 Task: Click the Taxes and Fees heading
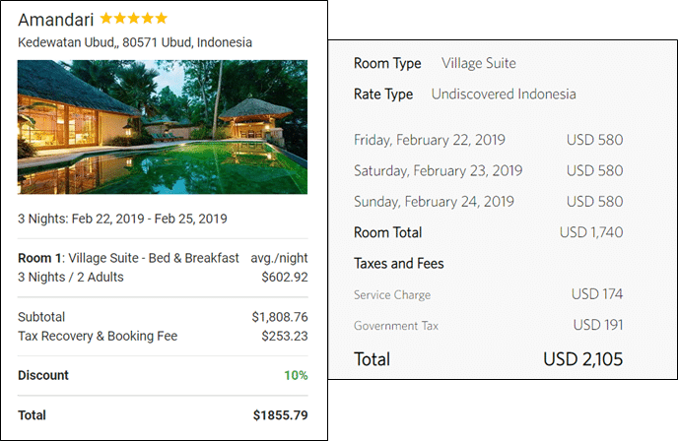pyautogui.click(x=398, y=264)
